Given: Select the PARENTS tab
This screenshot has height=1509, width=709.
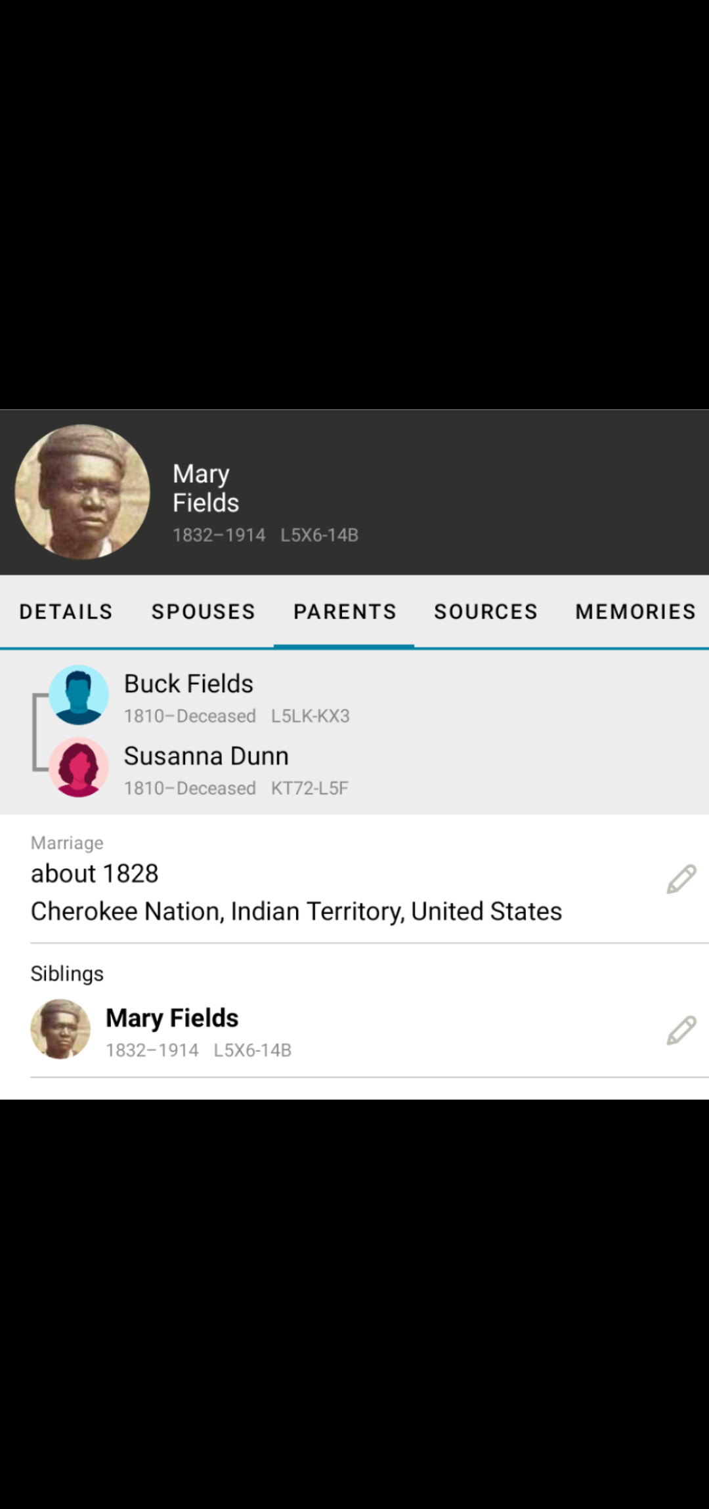Looking at the screenshot, I should [x=345, y=611].
